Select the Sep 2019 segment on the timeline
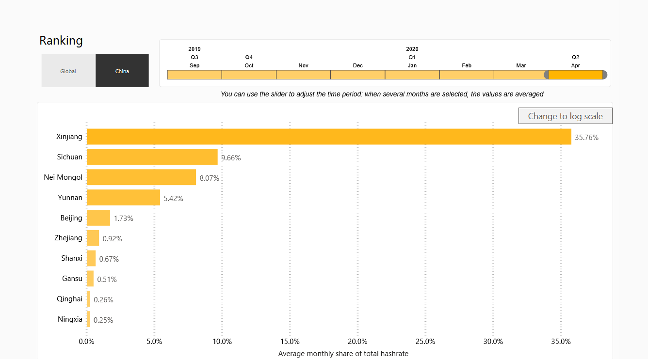Screen dimensions: 648x359 194,75
